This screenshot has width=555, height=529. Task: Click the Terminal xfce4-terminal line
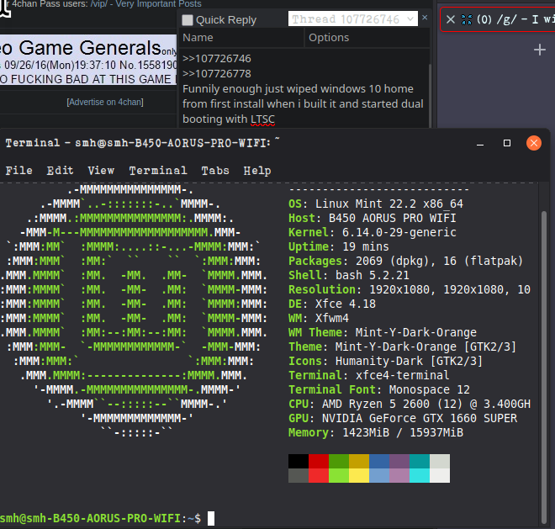[369, 375]
